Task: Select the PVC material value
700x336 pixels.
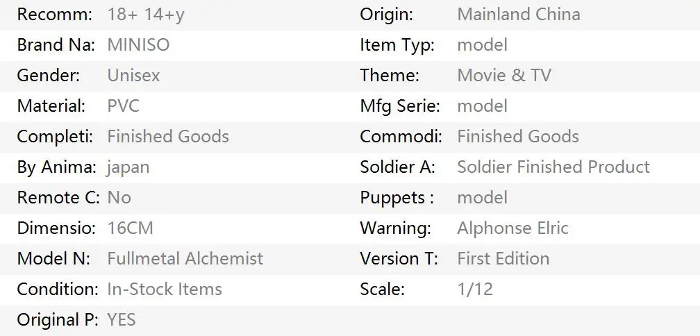Action: (124, 106)
